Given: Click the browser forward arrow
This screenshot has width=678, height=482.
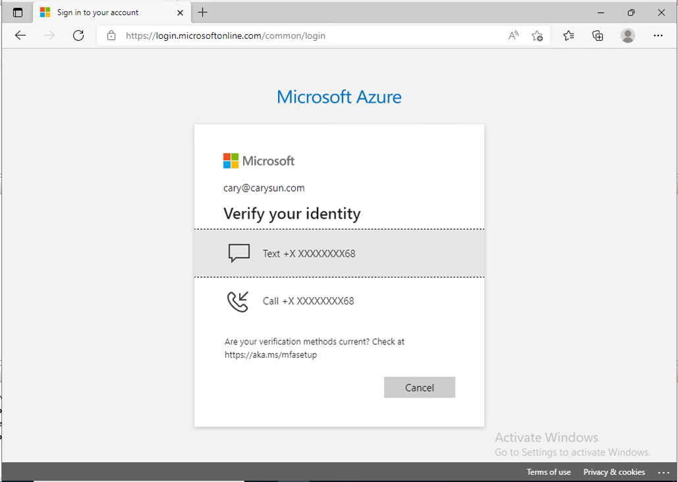Looking at the screenshot, I should pos(49,36).
